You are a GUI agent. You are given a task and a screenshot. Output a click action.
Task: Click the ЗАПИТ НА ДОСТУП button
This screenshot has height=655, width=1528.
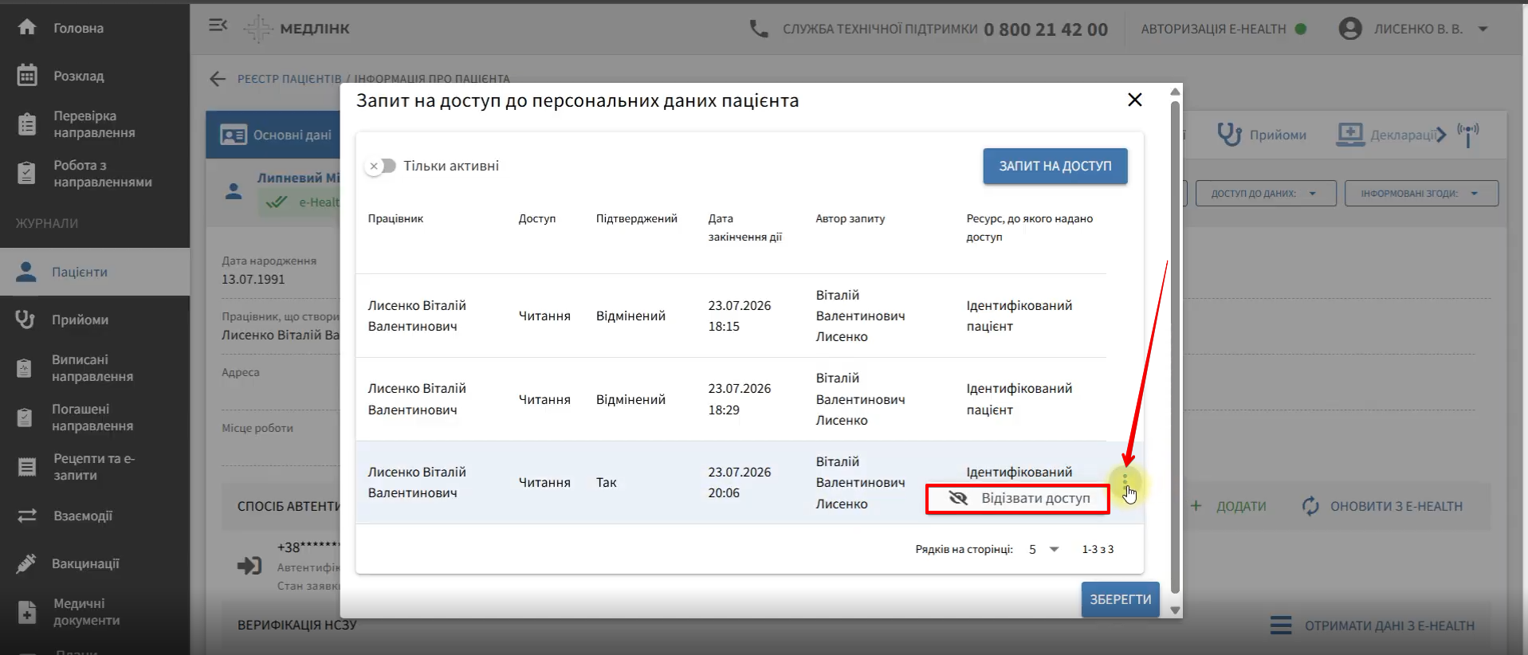pos(1055,166)
